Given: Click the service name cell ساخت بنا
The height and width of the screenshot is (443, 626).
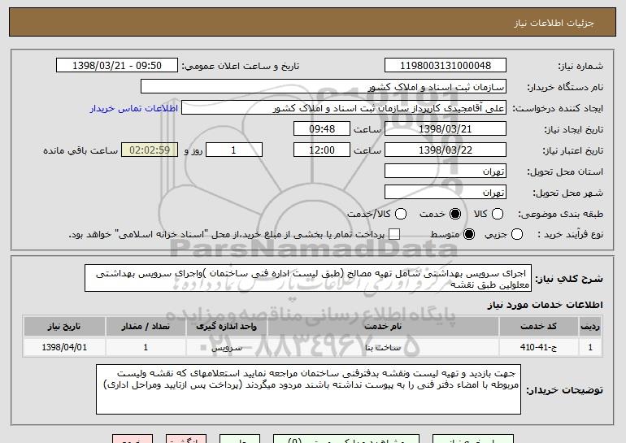Looking at the screenshot, I should pyautogui.click(x=383, y=347).
